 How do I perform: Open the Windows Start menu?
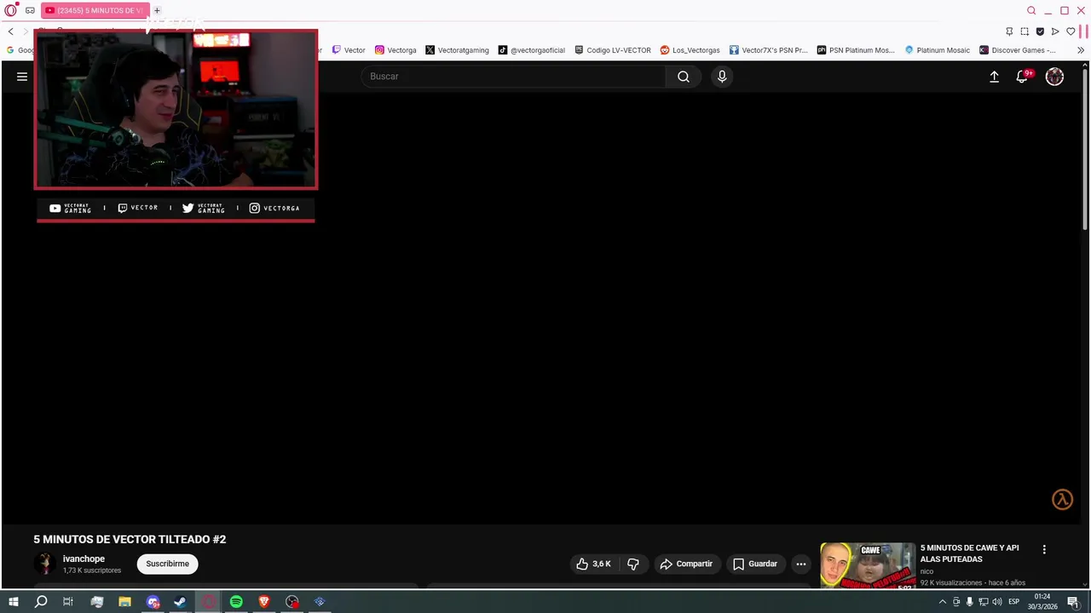click(x=13, y=602)
